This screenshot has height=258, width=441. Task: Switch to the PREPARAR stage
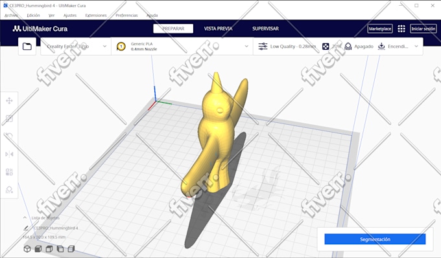pos(173,28)
